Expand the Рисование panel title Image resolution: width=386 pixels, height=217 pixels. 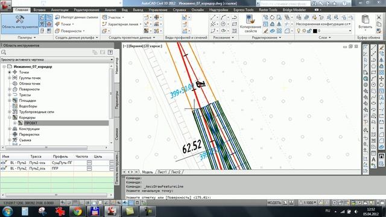[224, 37]
